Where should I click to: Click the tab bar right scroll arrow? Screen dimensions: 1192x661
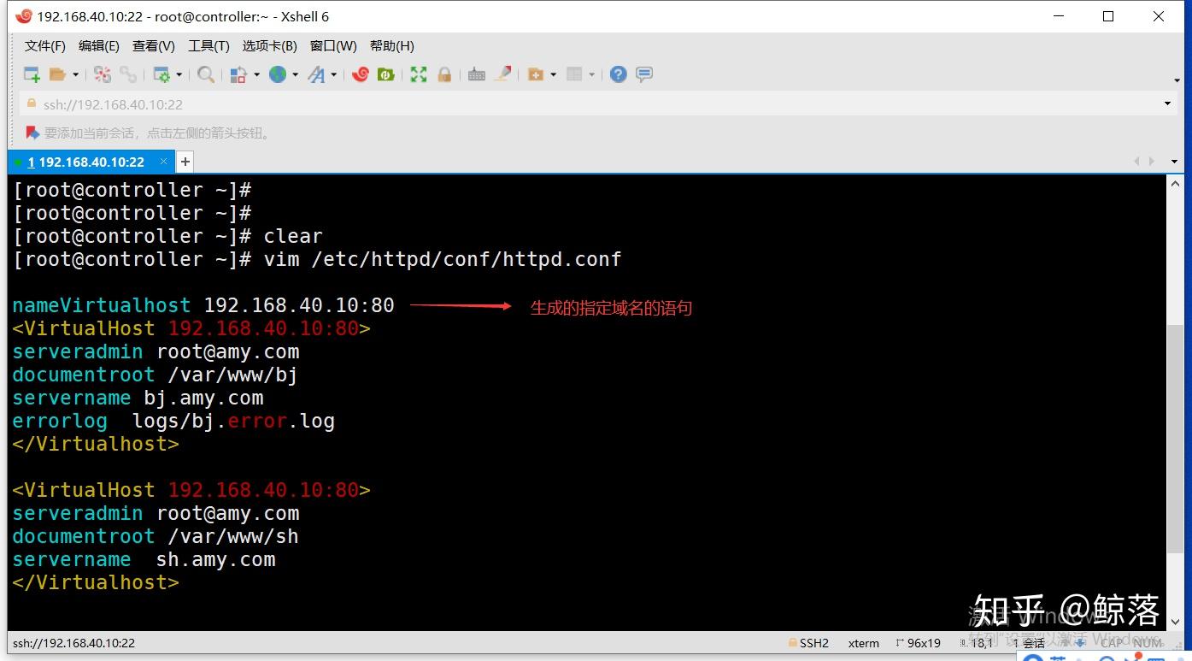click(x=1152, y=162)
